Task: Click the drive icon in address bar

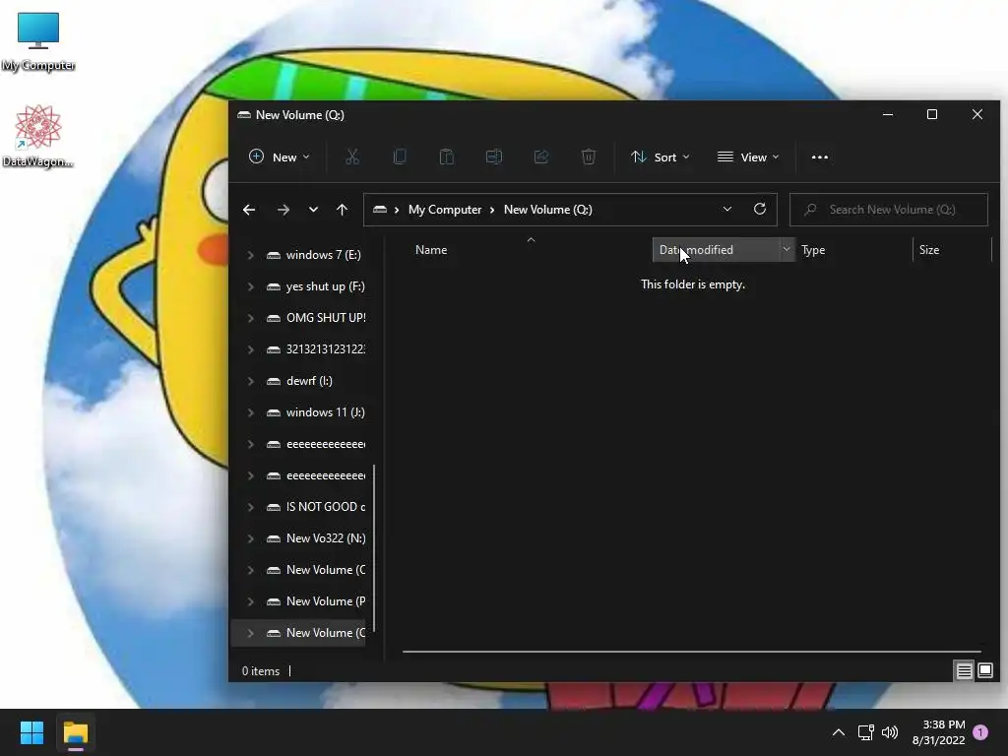Action: [380, 210]
